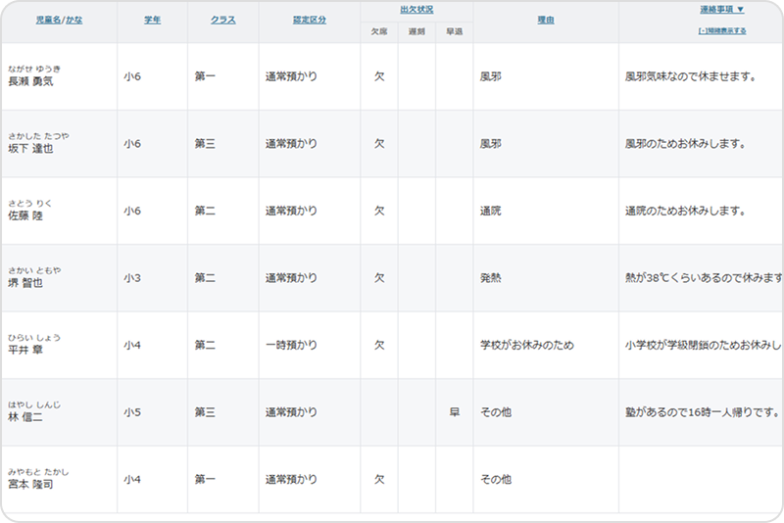784x523 pixels.
Task: Toggle sort on 連絡事項 ▼ header
Action: pyautogui.click(x=721, y=10)
